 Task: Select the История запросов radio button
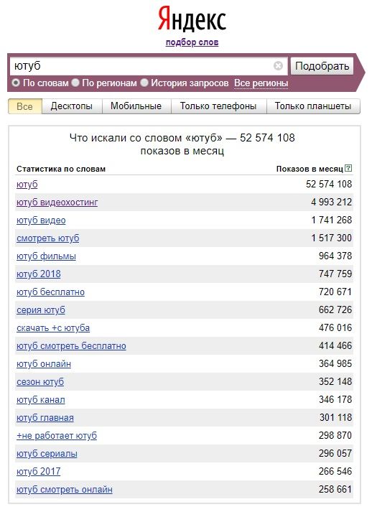point(144,83)
